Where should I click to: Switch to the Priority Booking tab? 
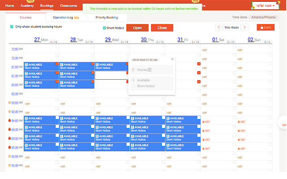pos(107,17)
